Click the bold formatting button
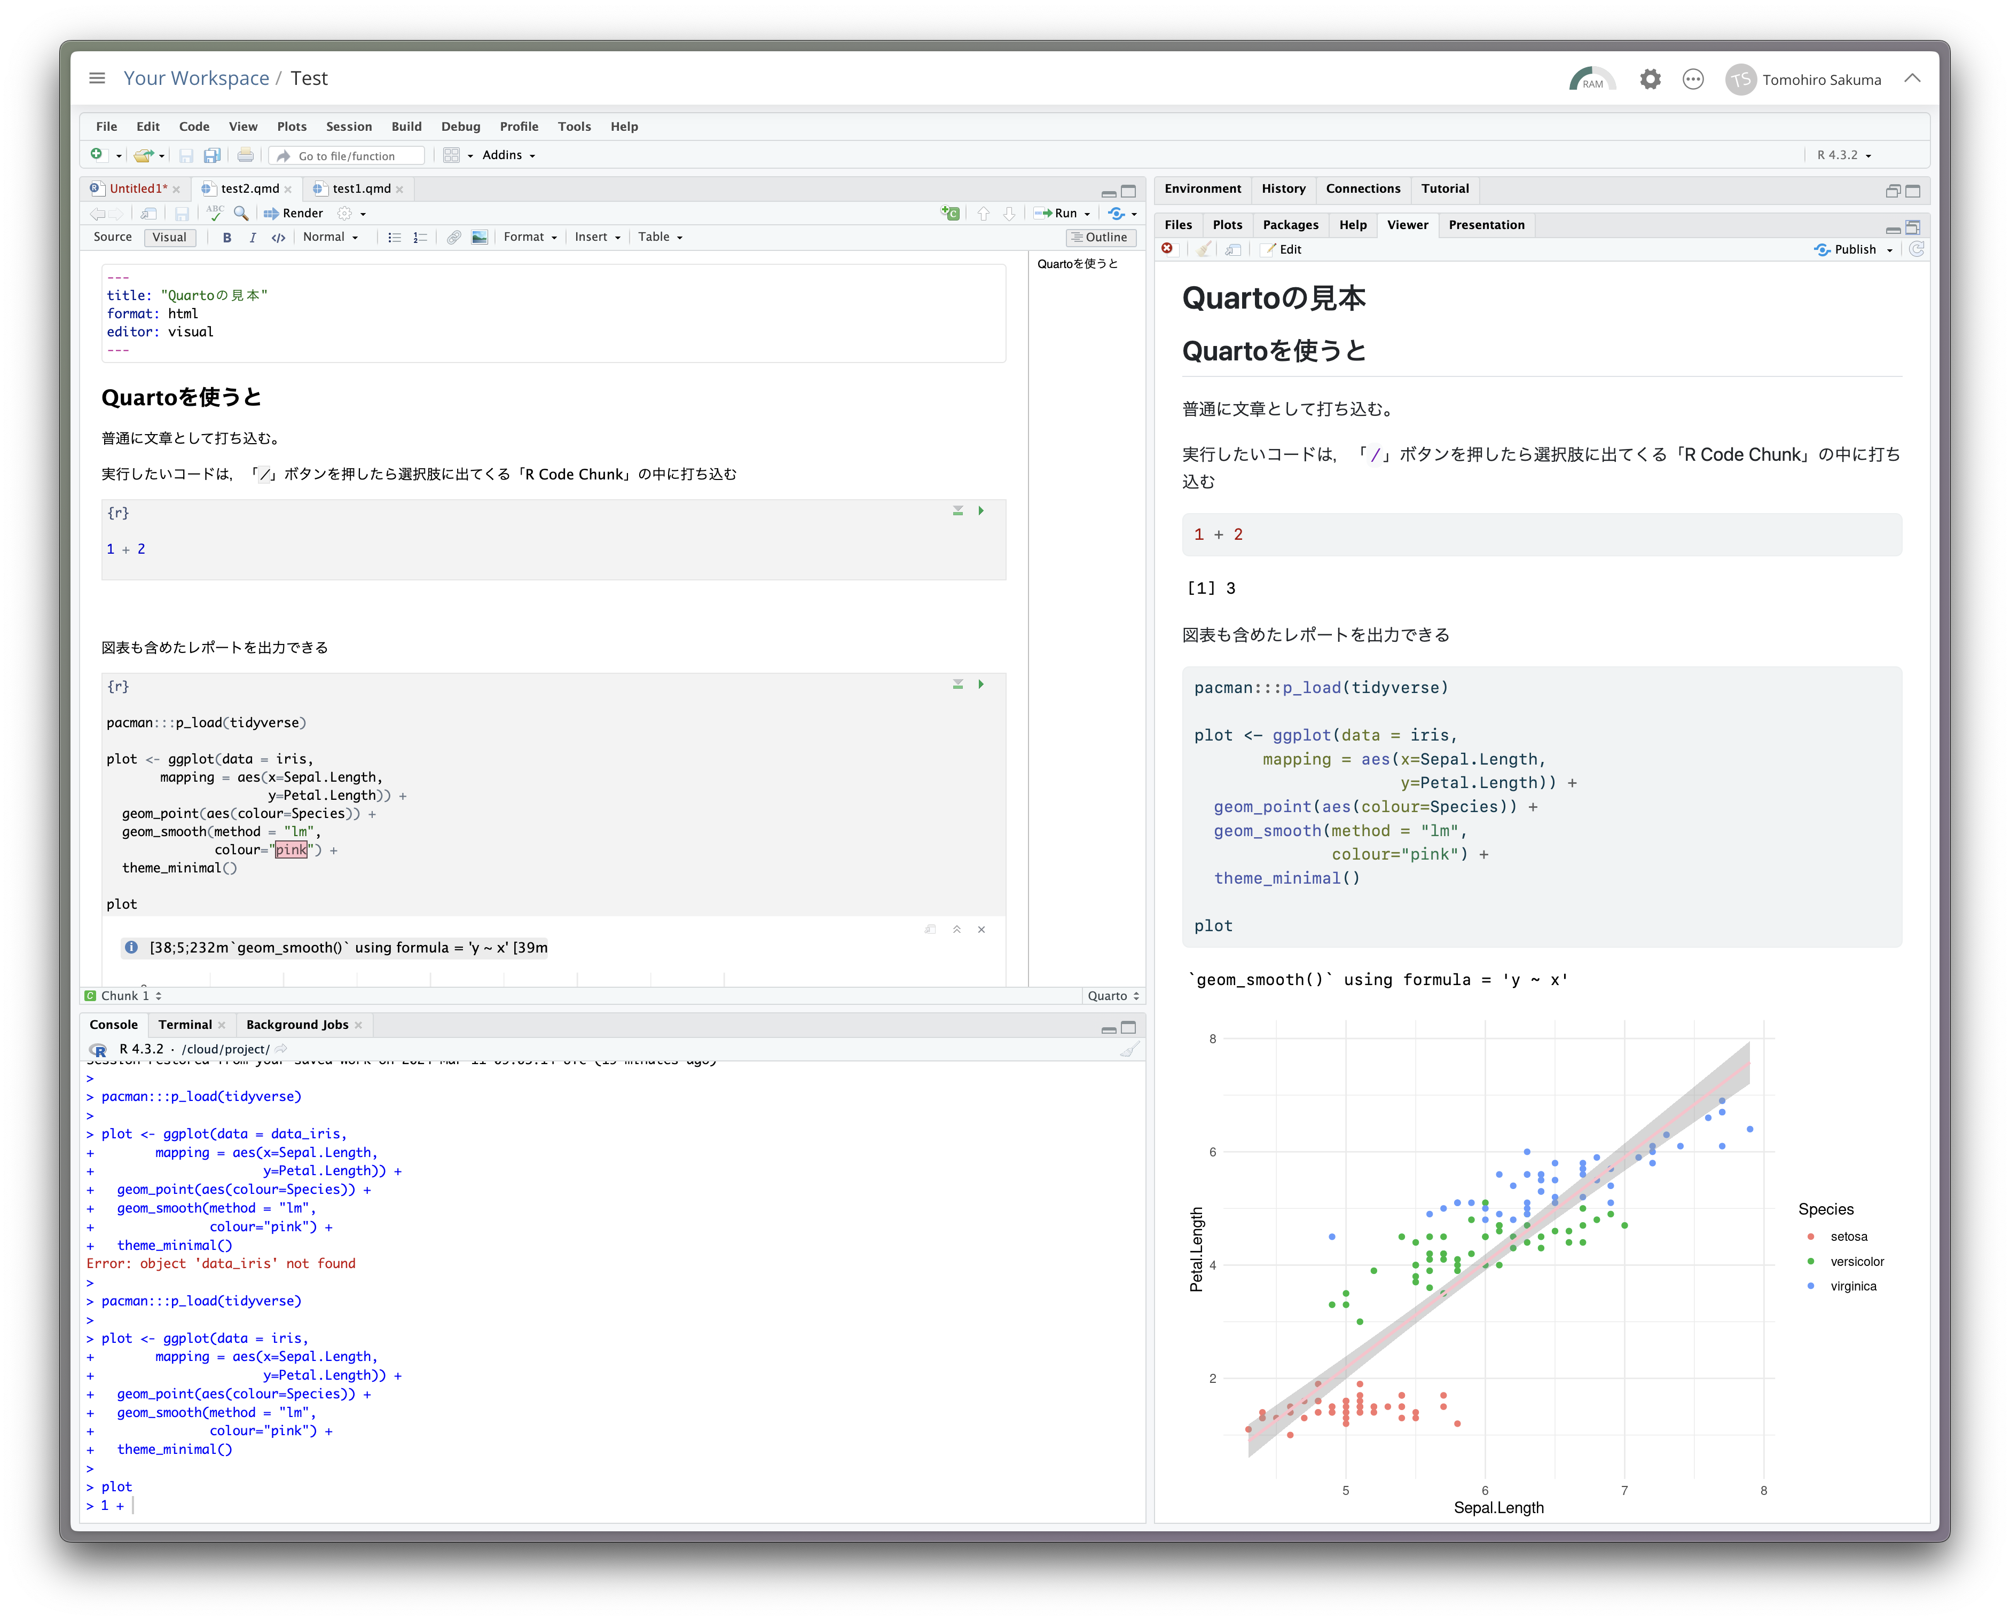Viewport: 2010px width, 1621px height. (x=227, y=237)
